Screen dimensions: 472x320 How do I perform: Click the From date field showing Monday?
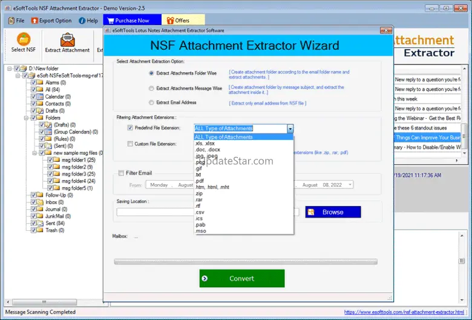pos(171,185)
